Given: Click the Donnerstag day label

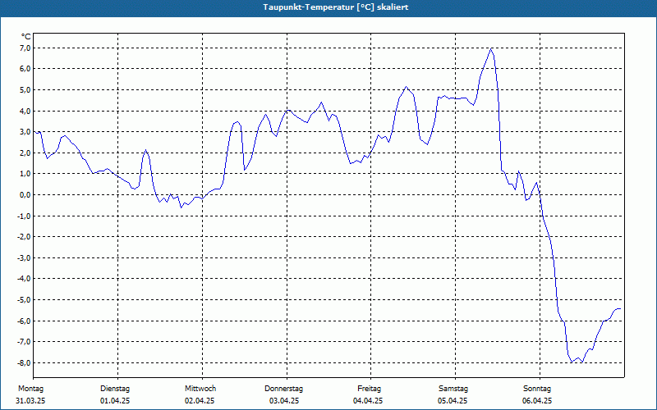Looking at the screenshot, I should 283,389.
